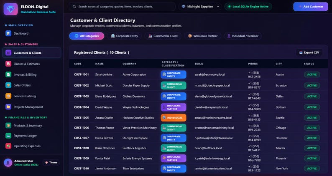Image resolution: width=332 pixels, height=176 pixels.
Task: Click the palette icon on Theme button
Action: coord(46,163)
